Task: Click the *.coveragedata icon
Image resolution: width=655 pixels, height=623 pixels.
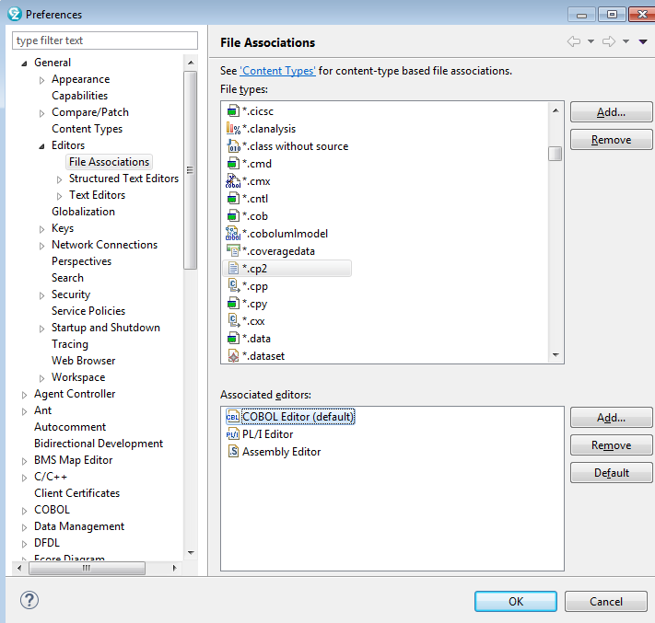Action: point(233,251)
